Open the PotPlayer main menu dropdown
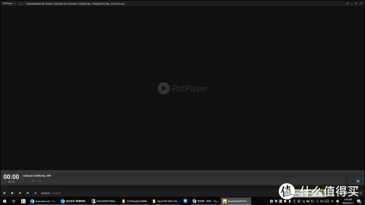The width and height of the screenshot is (365, 205). tap(9, 3)
